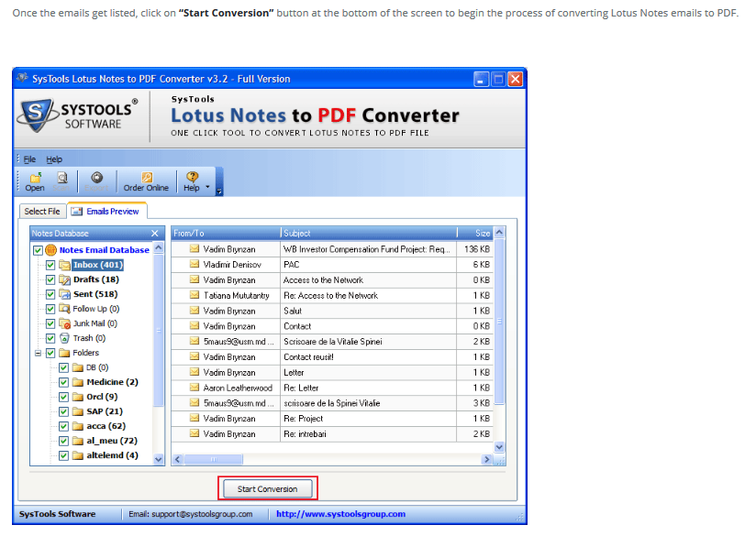This screenshot has height=536, width=745.
Task: Click the SAP folder icon
Action: (x=78, y=411)
